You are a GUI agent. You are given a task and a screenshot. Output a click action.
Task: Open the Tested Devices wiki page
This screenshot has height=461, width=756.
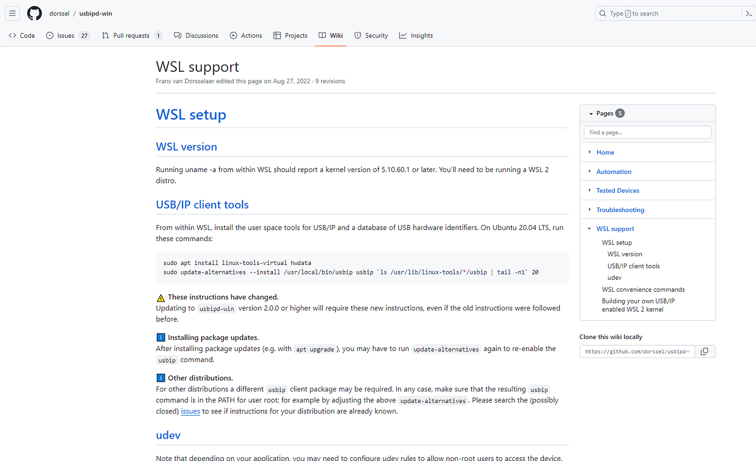pyautogui.click(x=617, y=191)
